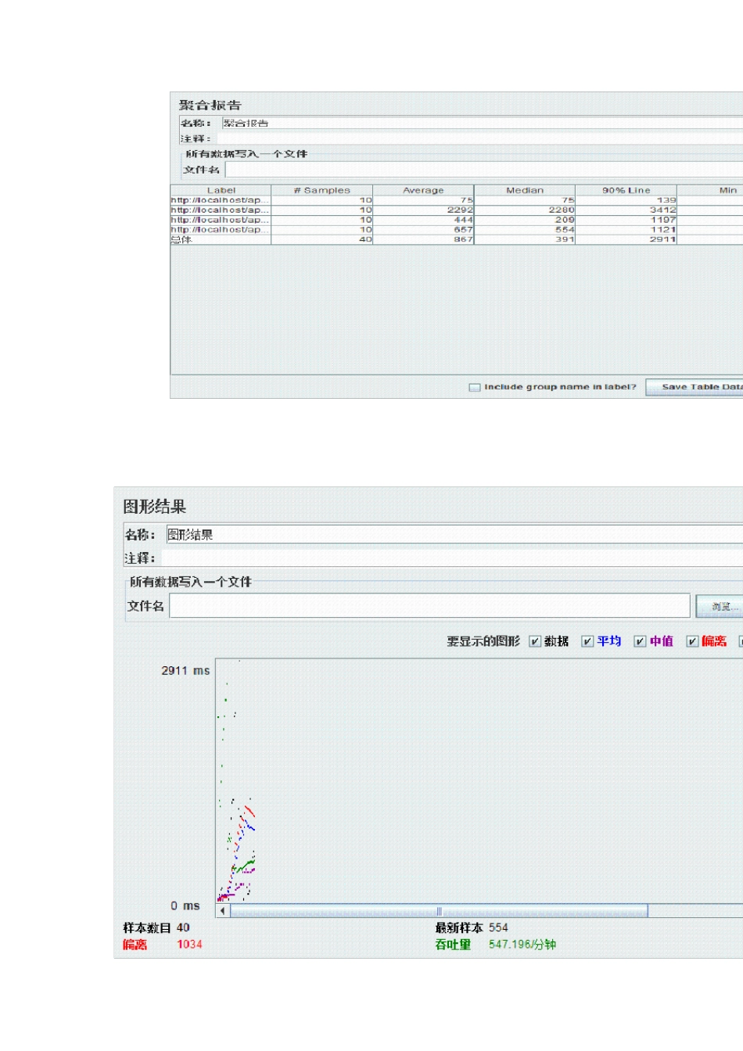Click the graph results 文件名 input field

(429, 606)
